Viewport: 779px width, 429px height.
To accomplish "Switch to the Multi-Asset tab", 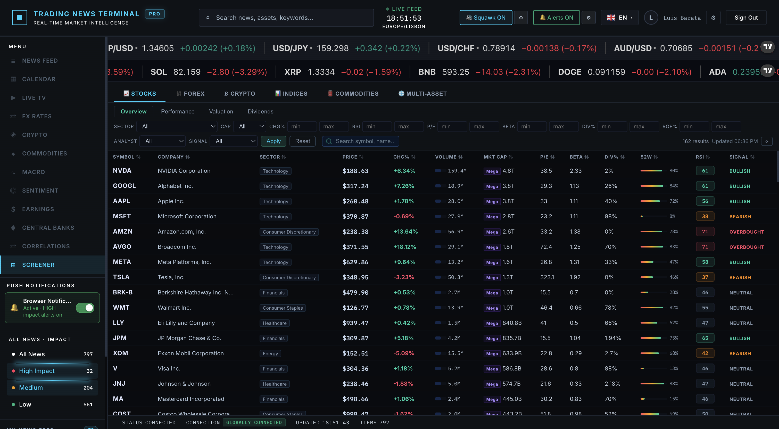I will click(x=422, y=94).
